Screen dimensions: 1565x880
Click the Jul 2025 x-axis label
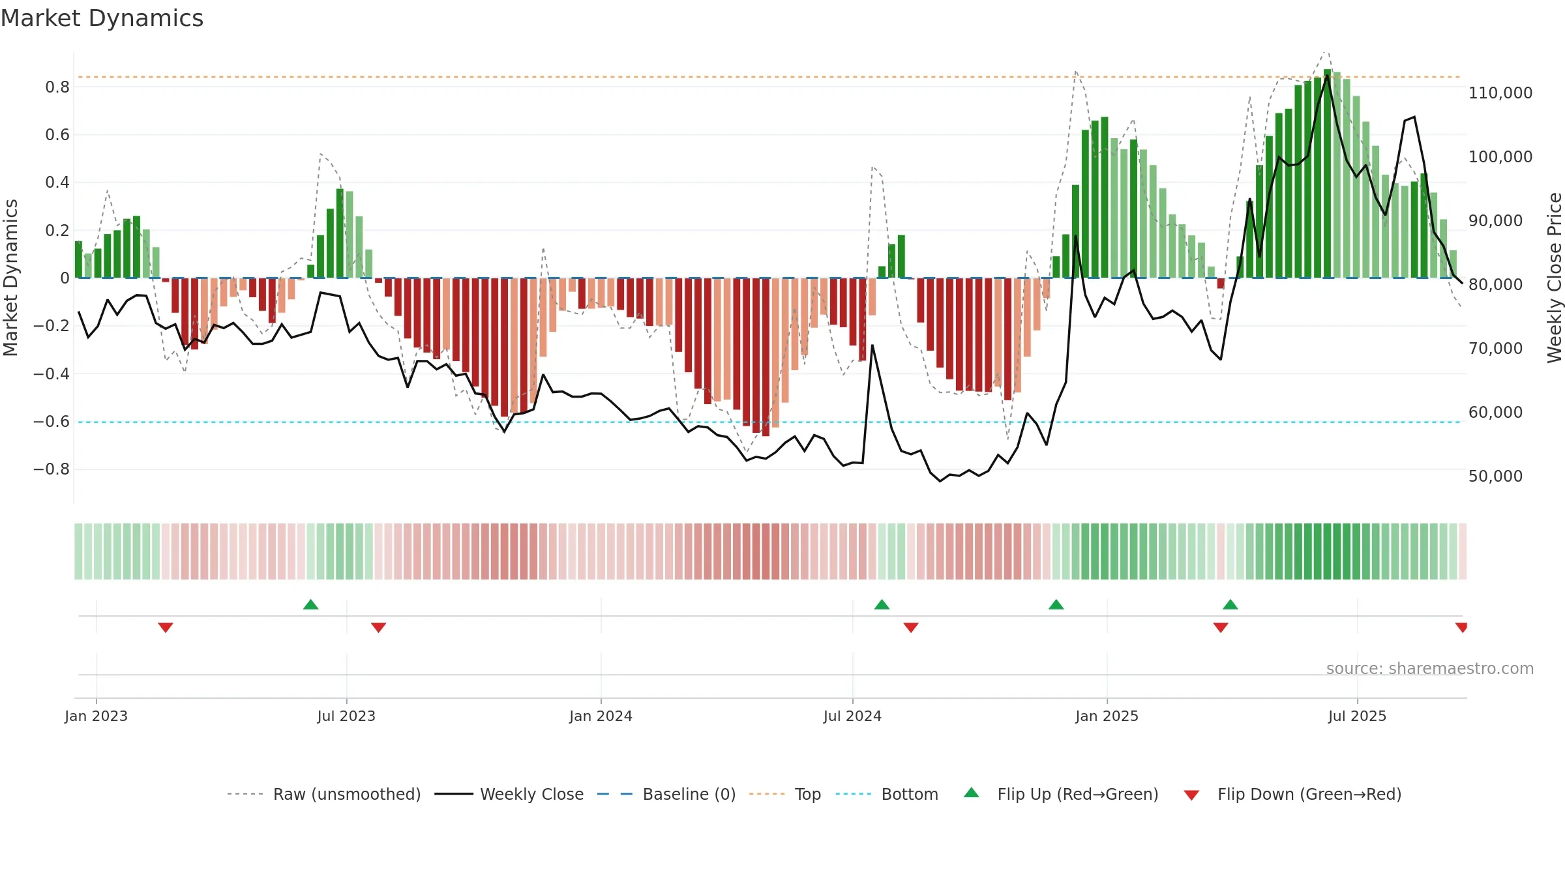click(1357, 716)
